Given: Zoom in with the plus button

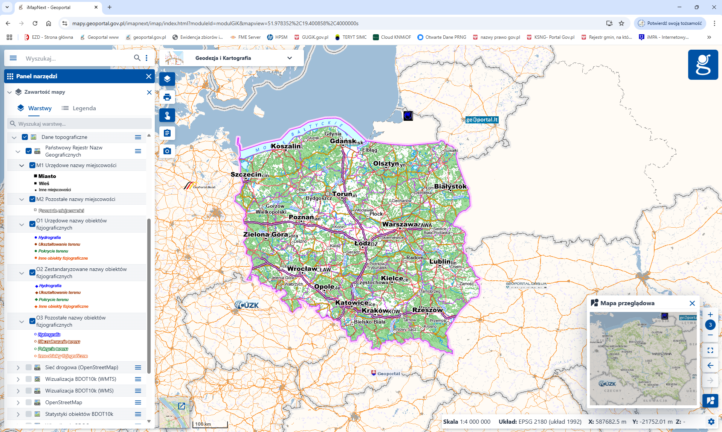Looking at the screenshot, I should pyautogui.click(x=710, y=315).
